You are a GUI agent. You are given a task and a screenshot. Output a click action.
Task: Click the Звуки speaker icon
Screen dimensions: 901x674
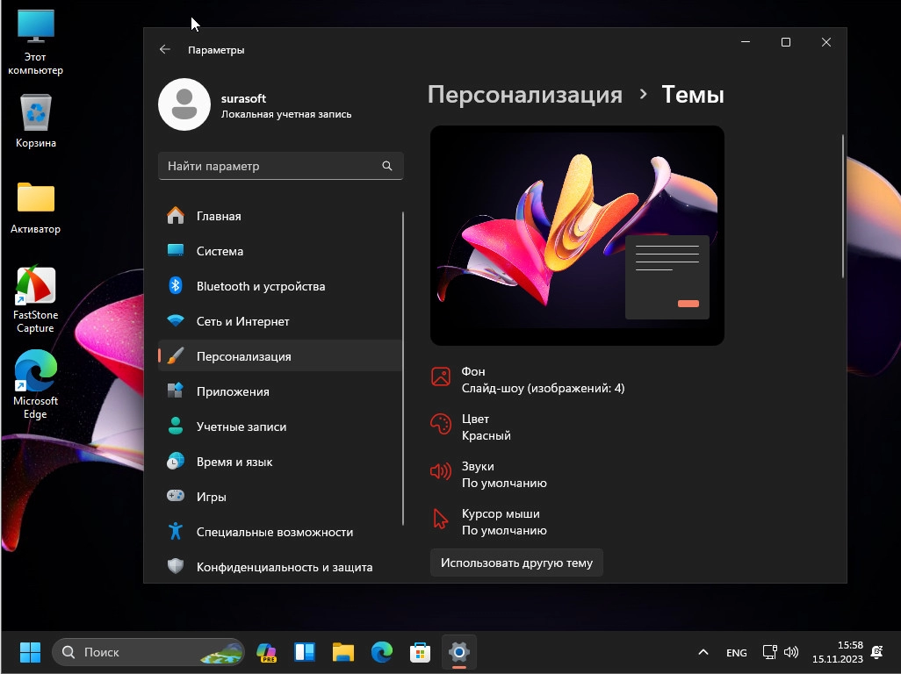coord(441,472)
